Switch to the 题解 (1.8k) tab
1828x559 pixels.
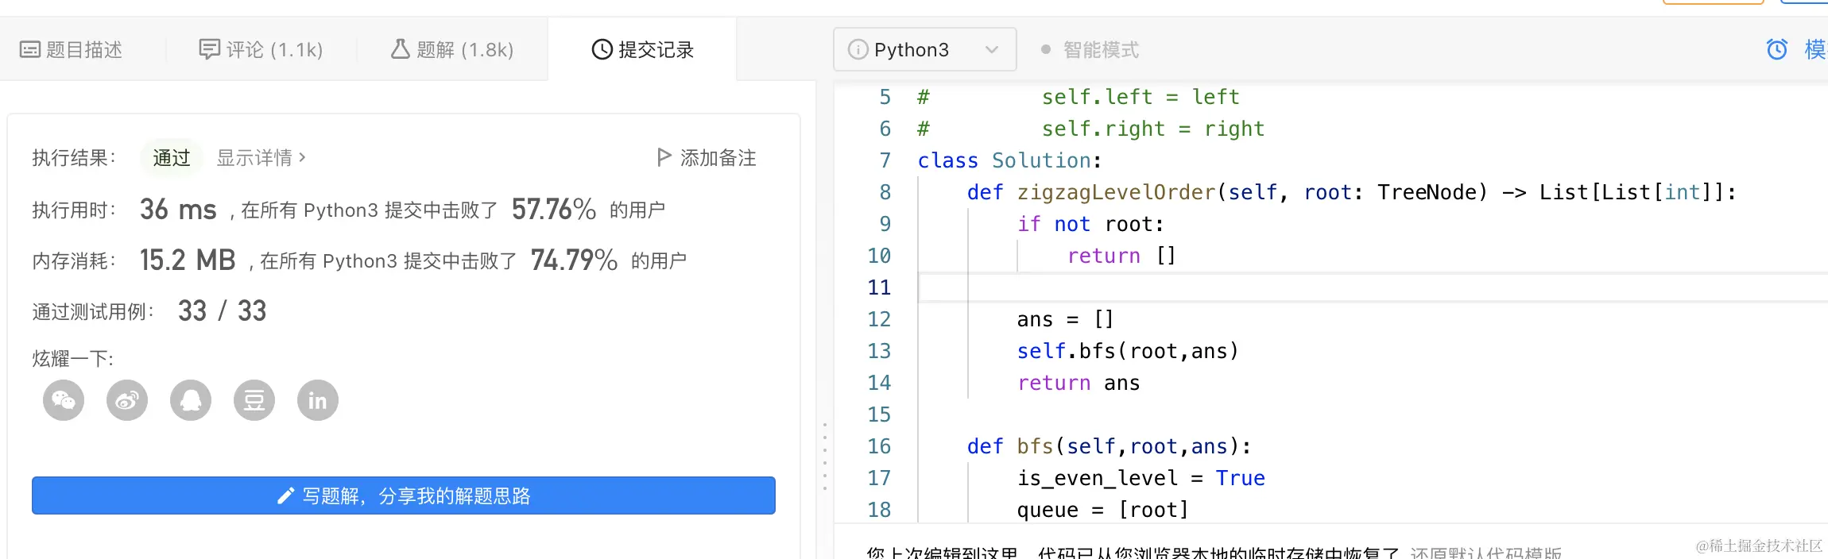(x=452, y=50)
